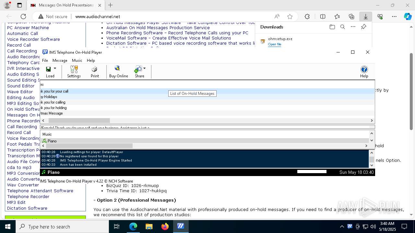Image resolution: width=415 pixels, height=233 pixels.
Task: Open Help in the On-Hold Player toolbar
Action: [x=364, y=72]
